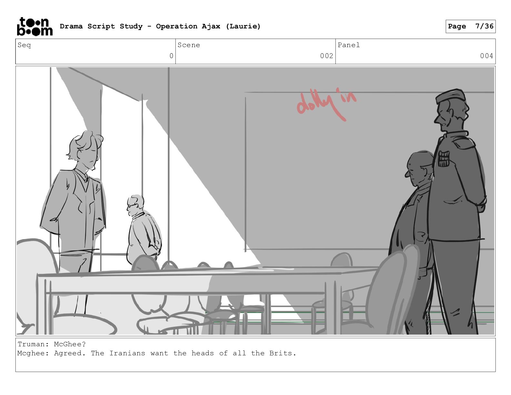Click the 'Seq' field label
This screenshot has height=395, width=511.
[24, 45]
